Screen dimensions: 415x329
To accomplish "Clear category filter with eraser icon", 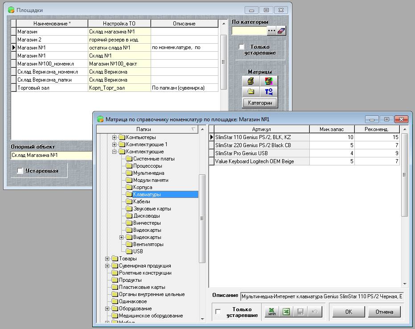I will [281, 31].
